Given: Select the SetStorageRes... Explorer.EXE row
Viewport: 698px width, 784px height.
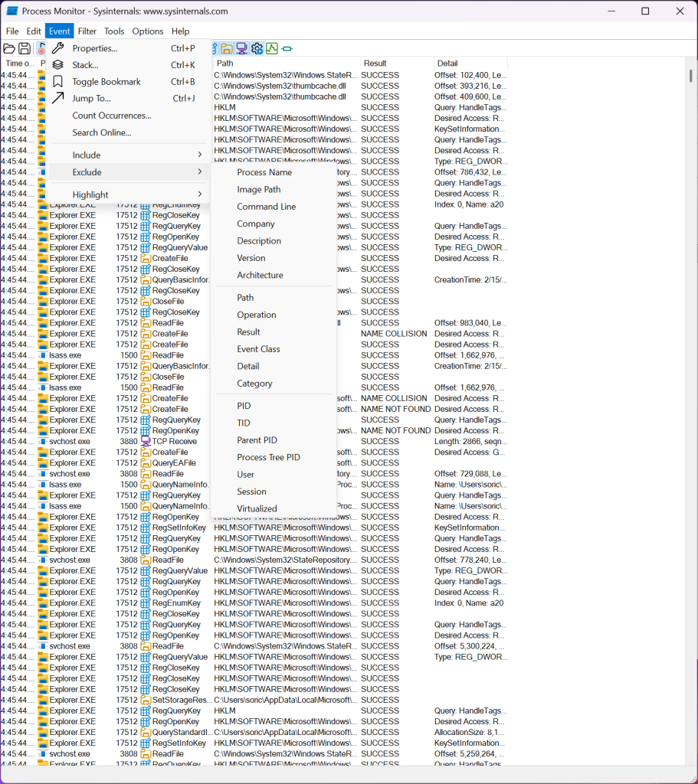Looking at the screenshot, I should click(254, 700).
